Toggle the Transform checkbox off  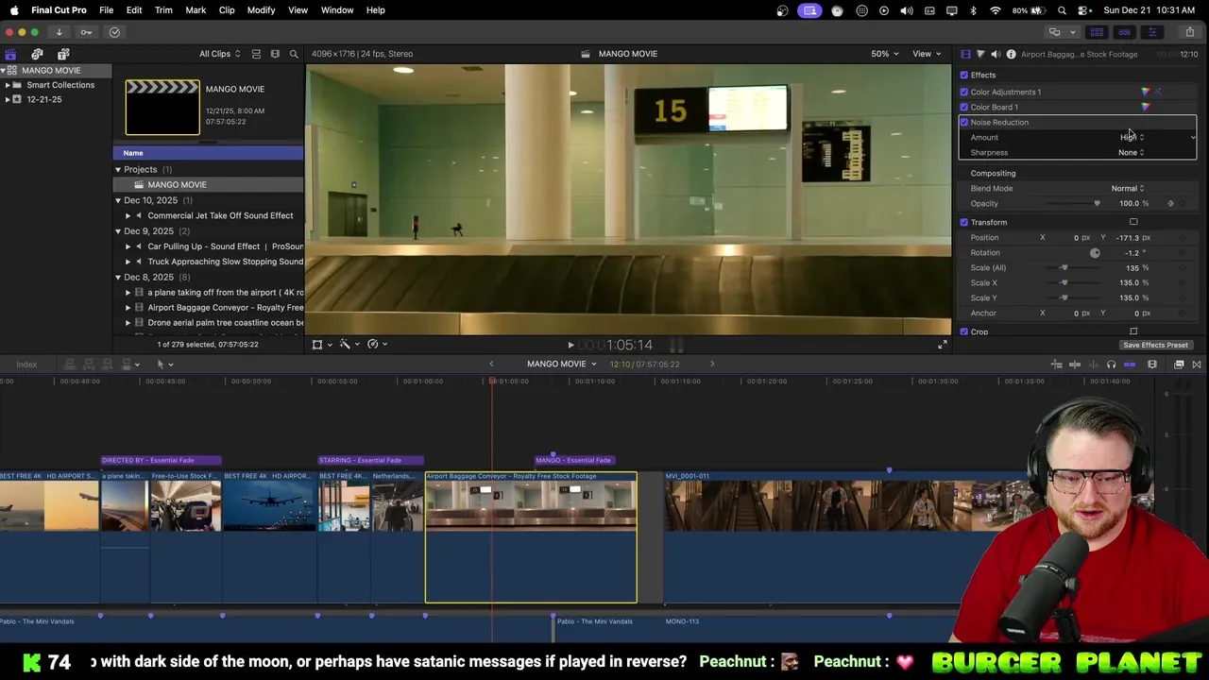tap(964, 222)
